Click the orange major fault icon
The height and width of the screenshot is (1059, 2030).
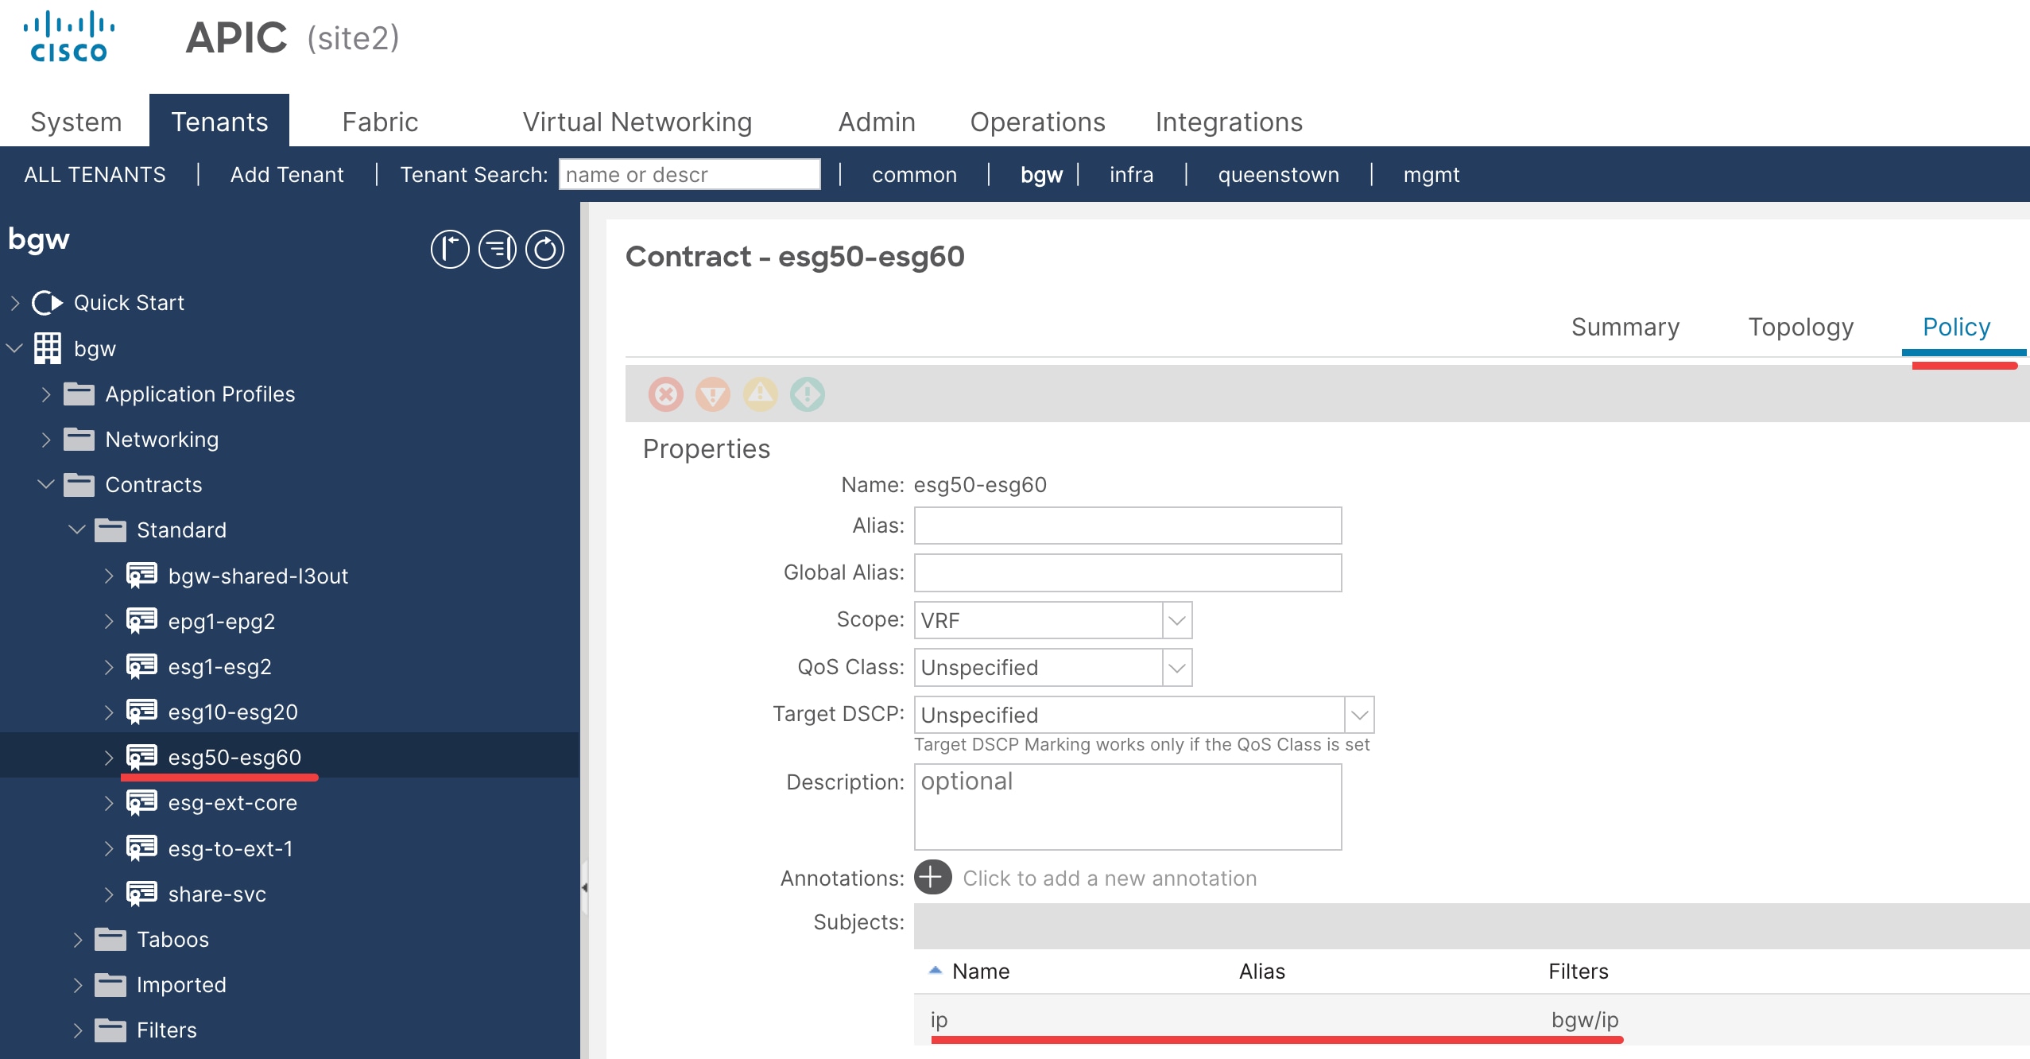(713, 394)
